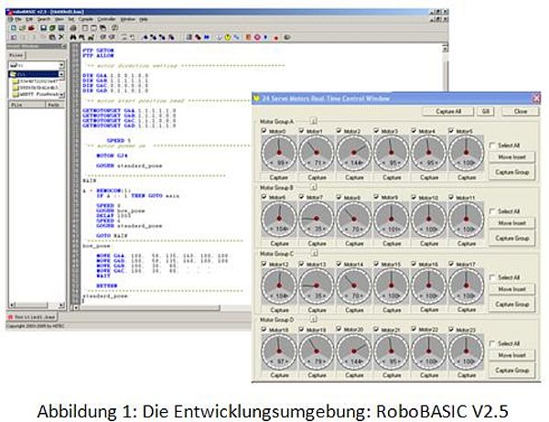Click Capture under the Motor0 dial
Image resolution: width=549 pixels, height=422 pixels.
click(279, 178)
